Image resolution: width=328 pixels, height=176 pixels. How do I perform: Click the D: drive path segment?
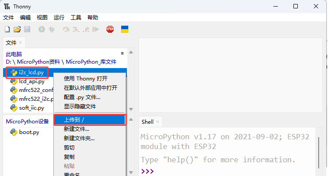8,62
